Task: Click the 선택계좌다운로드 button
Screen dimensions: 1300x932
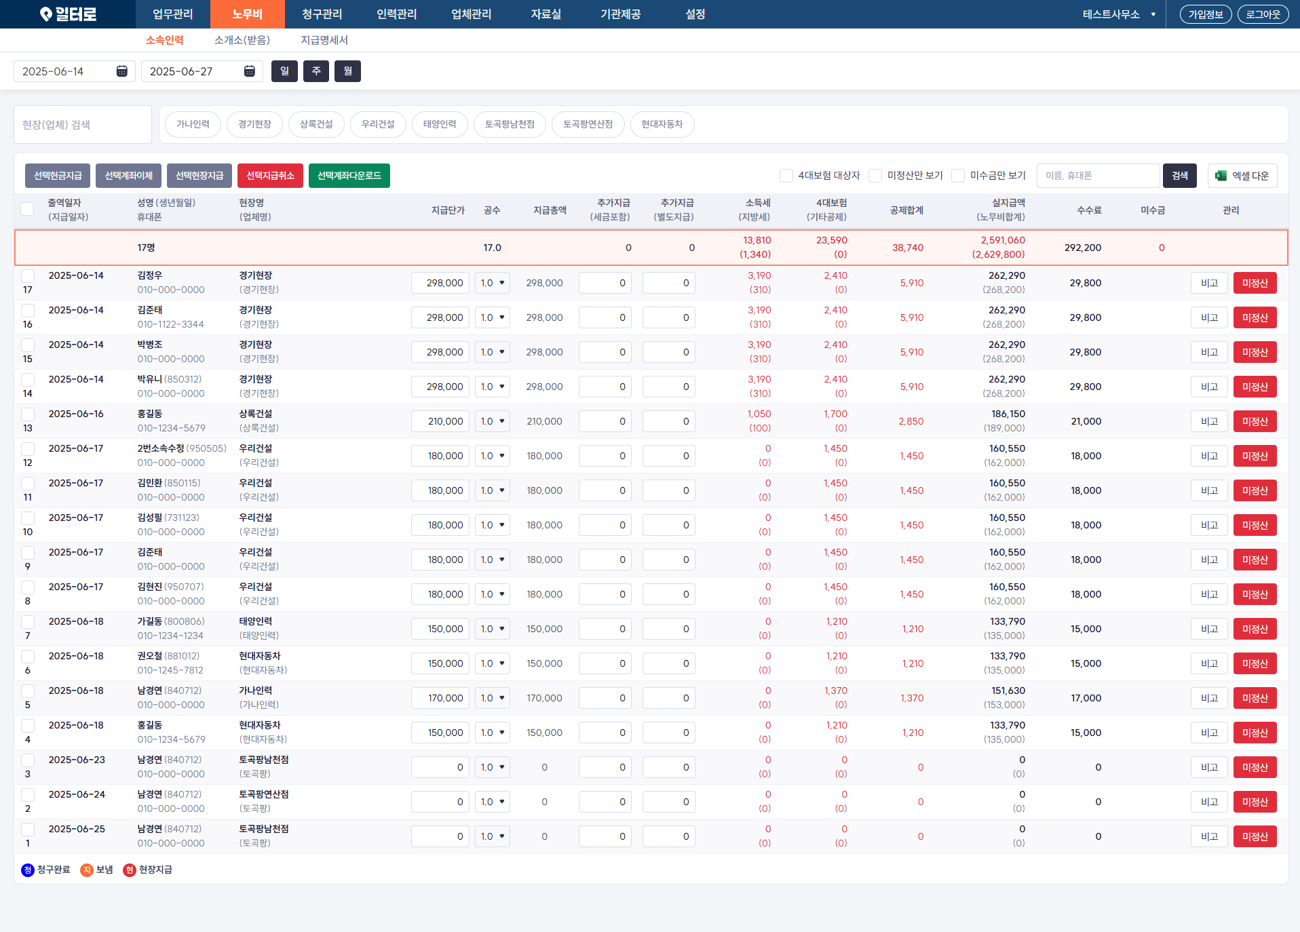Action: [349, 176]
